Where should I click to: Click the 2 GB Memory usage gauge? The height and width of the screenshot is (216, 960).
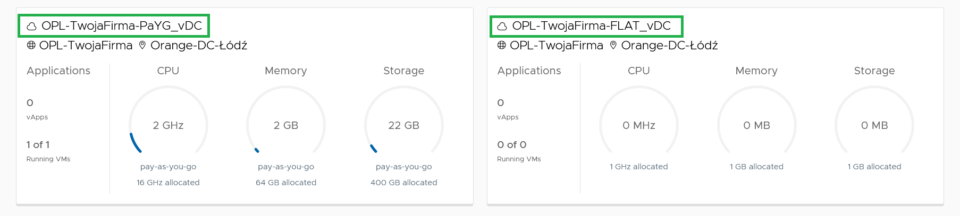point(286,125)
